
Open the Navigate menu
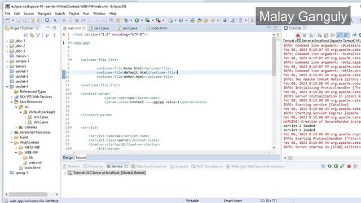[44, 14]
